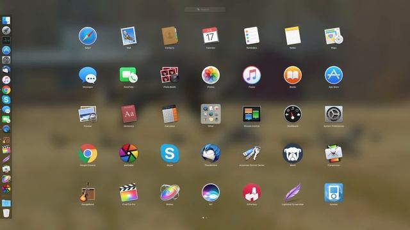Launch the app with keys icon
410x230 pixels.
[252, 153]
